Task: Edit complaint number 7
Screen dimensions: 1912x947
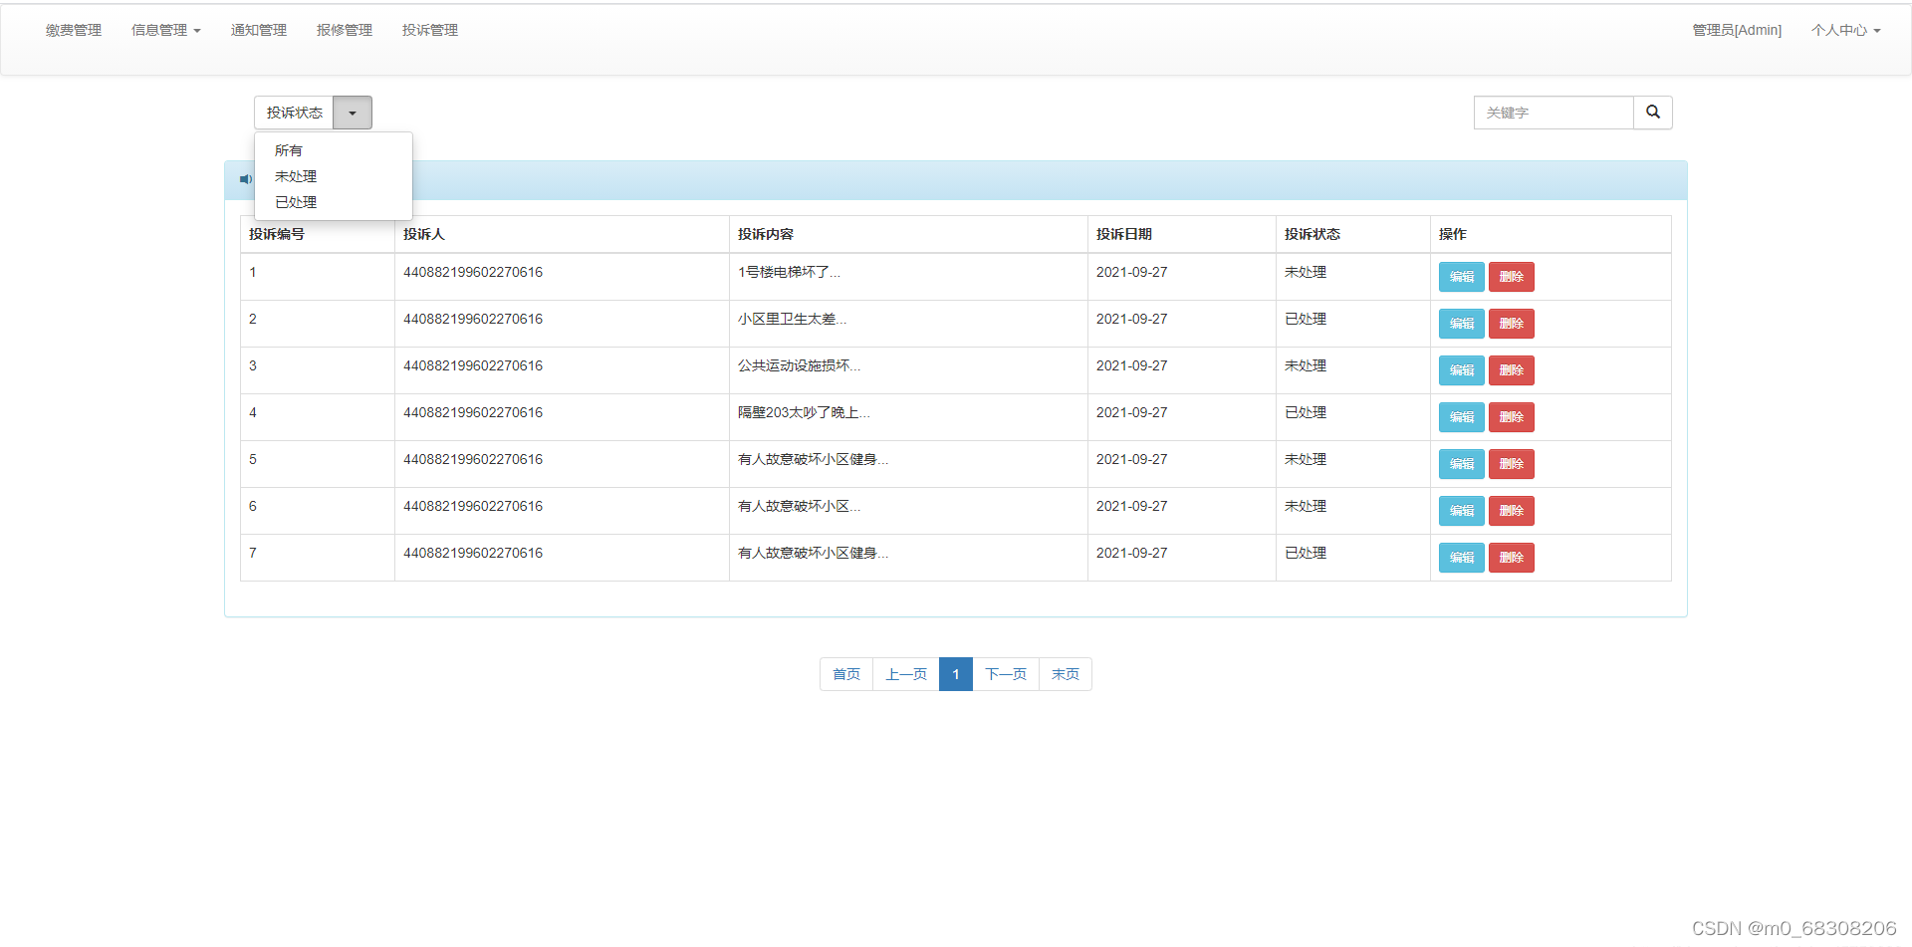Action: click(1461, 558)
